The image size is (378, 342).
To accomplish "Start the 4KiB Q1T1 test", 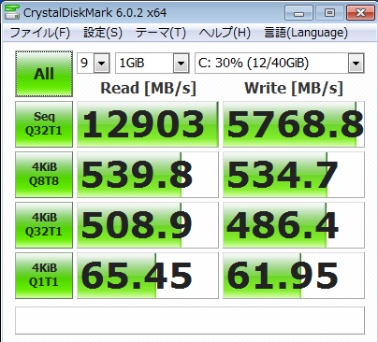I will tap(44, 276).
